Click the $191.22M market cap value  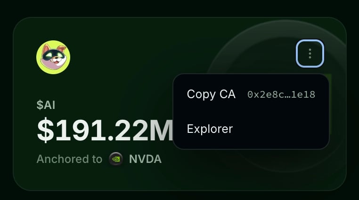pos(105,131)
